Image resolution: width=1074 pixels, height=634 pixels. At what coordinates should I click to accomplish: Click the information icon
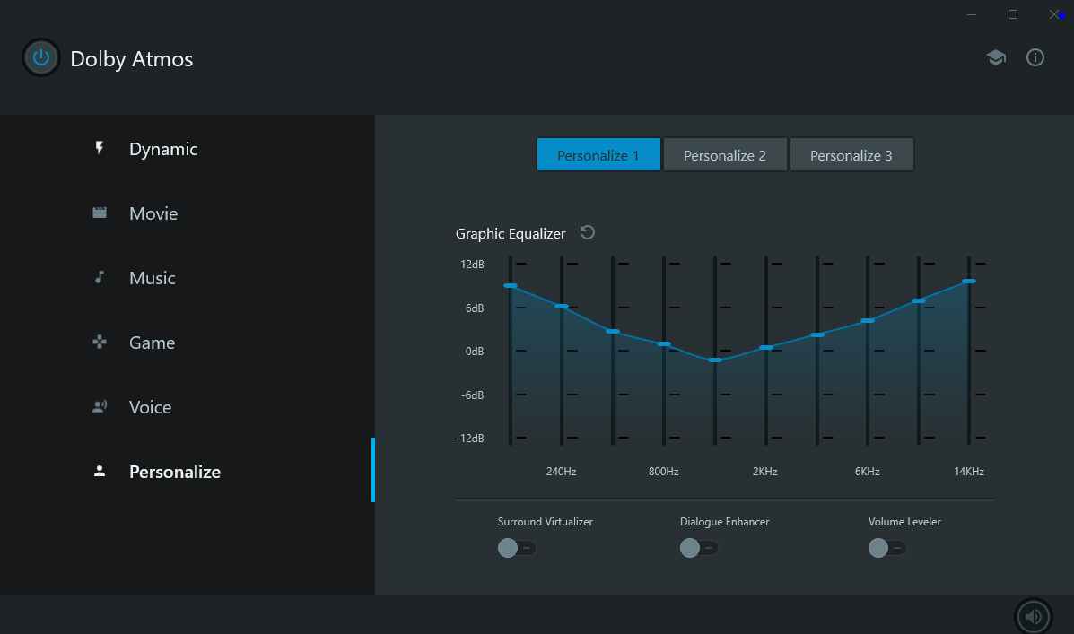point(1035,56)
